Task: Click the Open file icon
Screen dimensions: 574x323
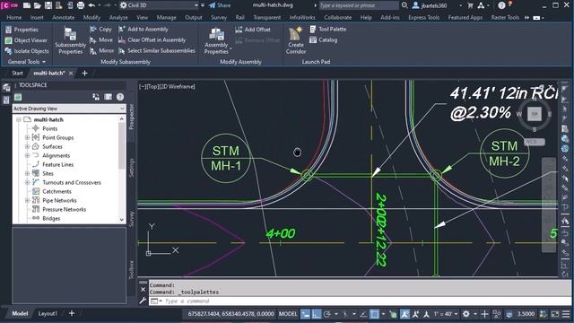Action: [38, 5]
